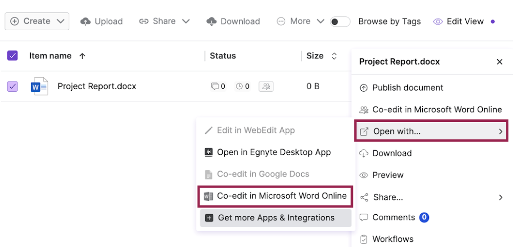
Task: Click the More ellipsis icon
Action: point(281,22)
